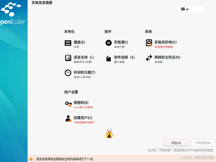
Task: Select the 时间和日期(T) label
Action: 84,72
